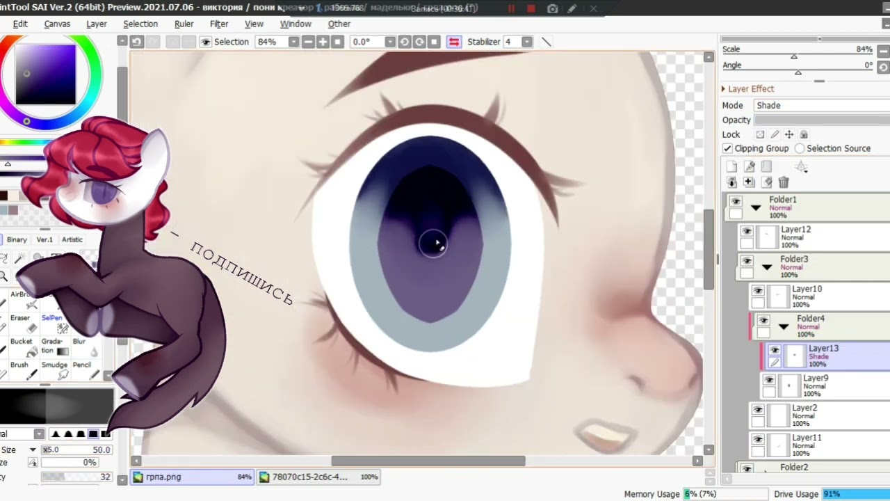890x501 pixels.
Task: Zoom out with the minus button
Action: [x=309, y=42]
